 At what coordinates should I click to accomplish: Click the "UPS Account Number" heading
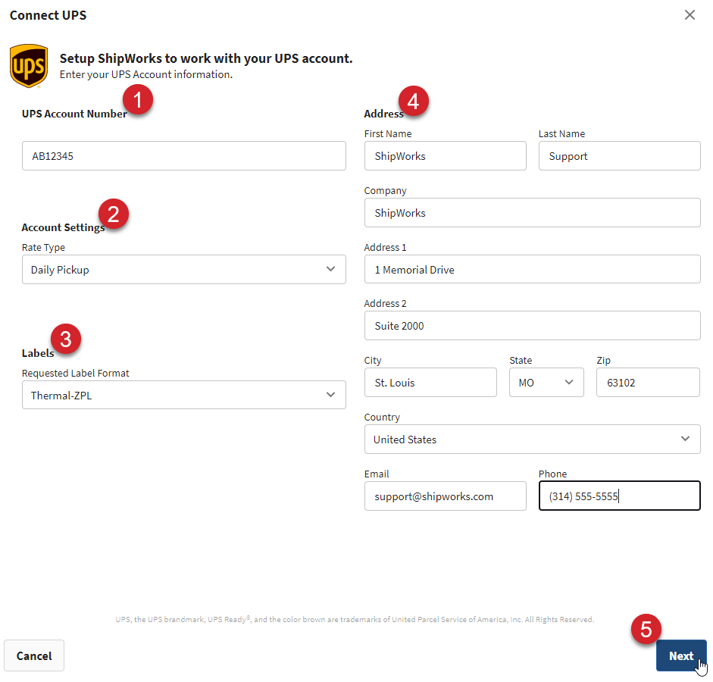[x=74, y=114]
